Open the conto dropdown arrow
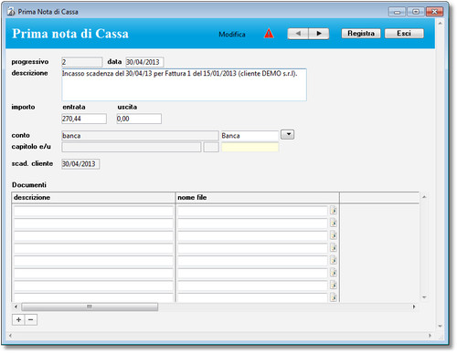This screenshot has width=457, height=353. [x=287, y=134]
